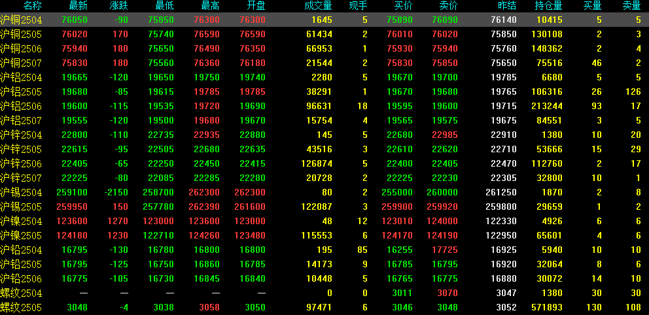This screenshot has height=315, width=649.
Task: Select the 沪镍2504 contract name
Action: point(21,222)
